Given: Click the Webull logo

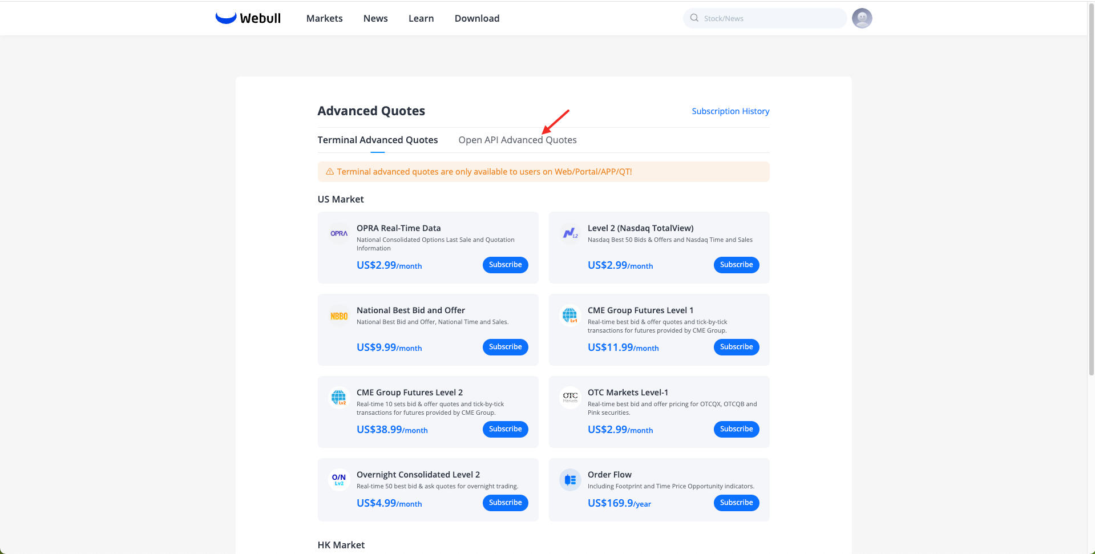Looking at the screenshot, I should point(248,18).
